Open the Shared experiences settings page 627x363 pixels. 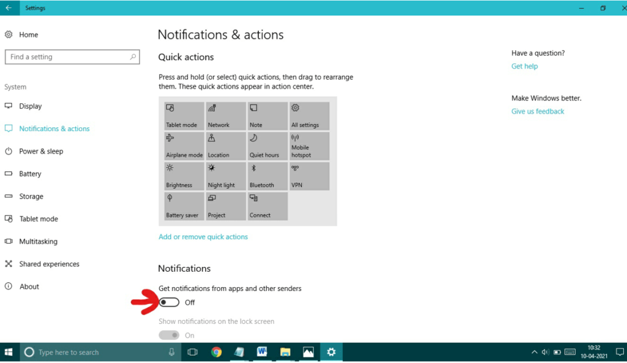point(49,264)
